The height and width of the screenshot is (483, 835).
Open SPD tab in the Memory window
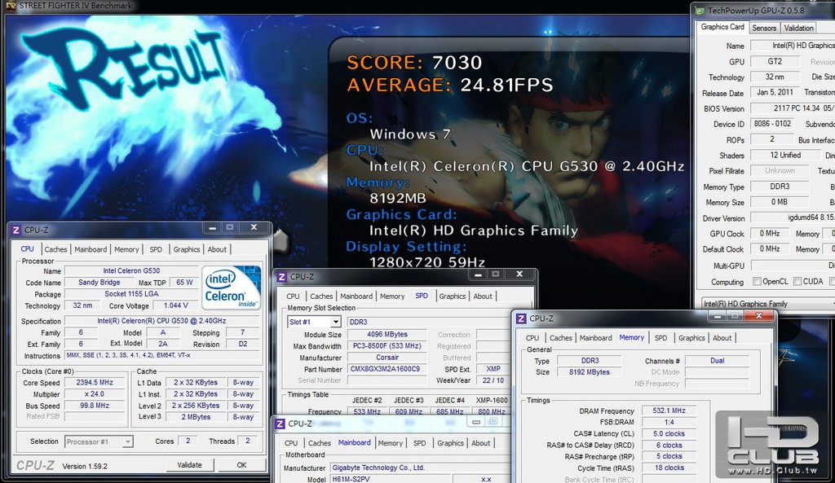tap(660, 338)
